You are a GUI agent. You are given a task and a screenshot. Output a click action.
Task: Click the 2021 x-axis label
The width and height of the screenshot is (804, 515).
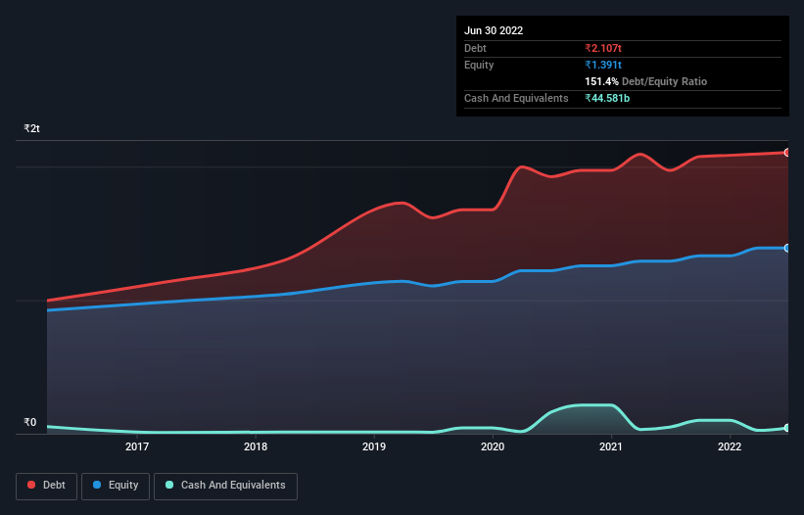611,446
